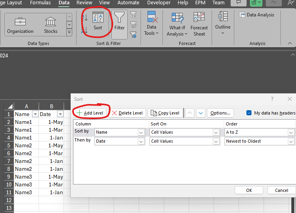Open the Date column filter arrow
Screen dimensions: 296x213
point(60,114)
